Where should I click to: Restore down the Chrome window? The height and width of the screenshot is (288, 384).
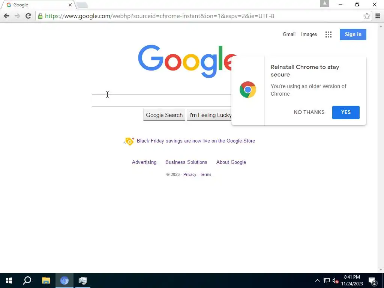tap(357, 4)
